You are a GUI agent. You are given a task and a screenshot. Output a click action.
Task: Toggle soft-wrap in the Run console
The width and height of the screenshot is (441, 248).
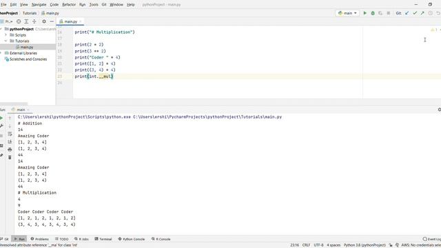click(x=10, y=134)
